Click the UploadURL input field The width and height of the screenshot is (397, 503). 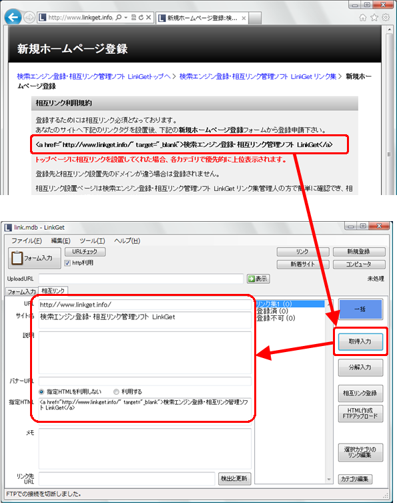pos(141,279)
